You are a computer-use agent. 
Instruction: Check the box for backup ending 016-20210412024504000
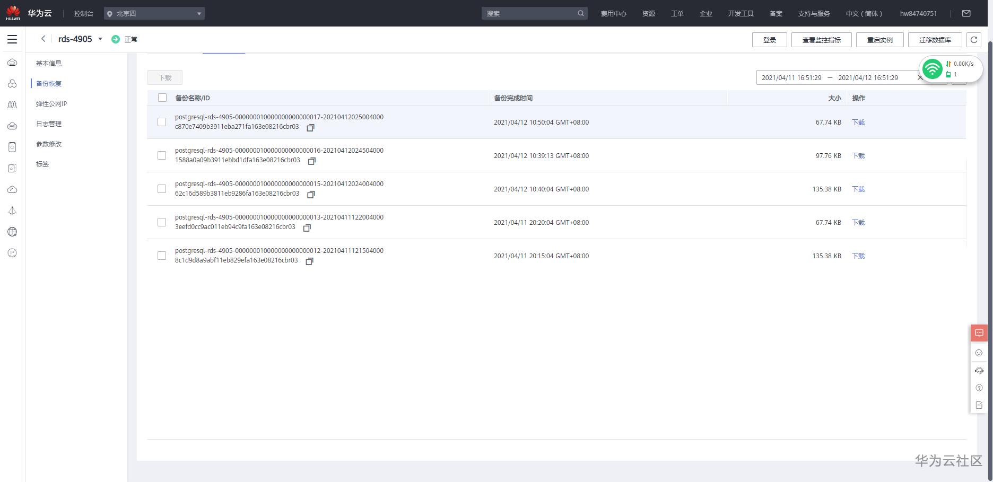pyautogui.click(x=162, y=155)
